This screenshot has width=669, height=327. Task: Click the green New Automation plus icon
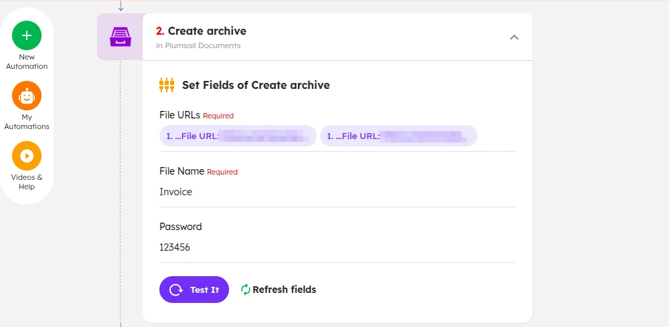pyautogui.click(x=27, y=35)
